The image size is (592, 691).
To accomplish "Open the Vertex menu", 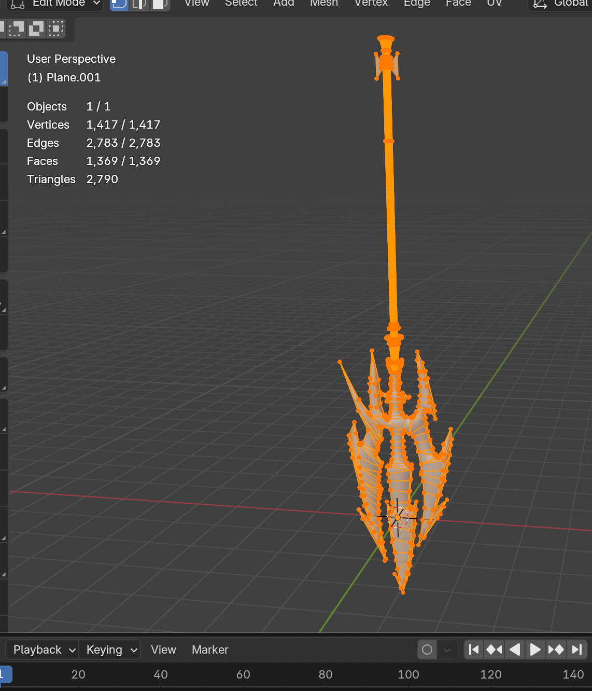I will click(371, 3).
